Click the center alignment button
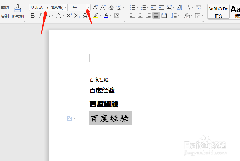Image resolution: width=240 pixels, height=161 pixels. (140, 15)
